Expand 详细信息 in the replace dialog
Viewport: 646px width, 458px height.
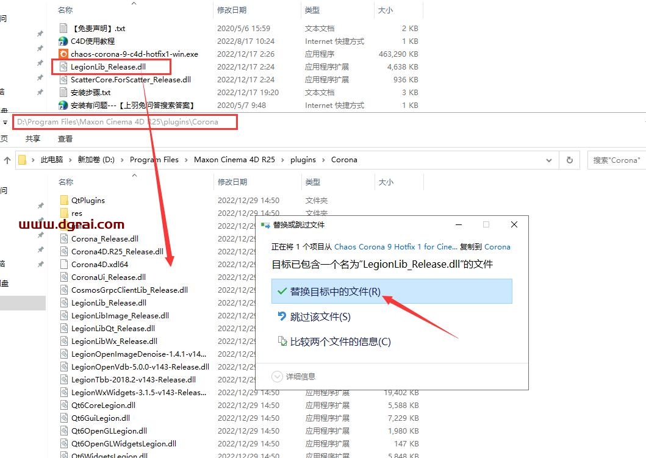[294, 376]
